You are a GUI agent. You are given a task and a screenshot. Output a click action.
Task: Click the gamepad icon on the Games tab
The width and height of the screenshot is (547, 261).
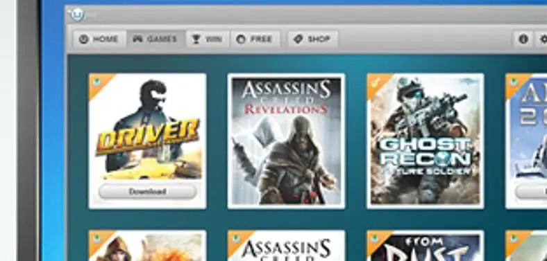[138, 39]
